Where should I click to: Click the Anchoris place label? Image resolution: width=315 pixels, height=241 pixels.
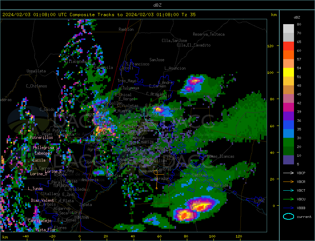pyautogui.click(x=90, y=180)
